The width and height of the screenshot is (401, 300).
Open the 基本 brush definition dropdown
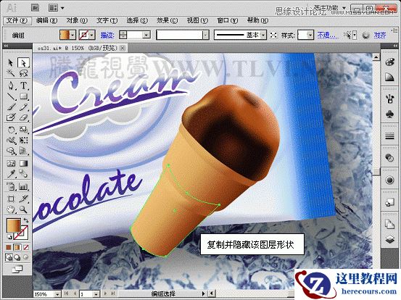(x=263, y=35)
